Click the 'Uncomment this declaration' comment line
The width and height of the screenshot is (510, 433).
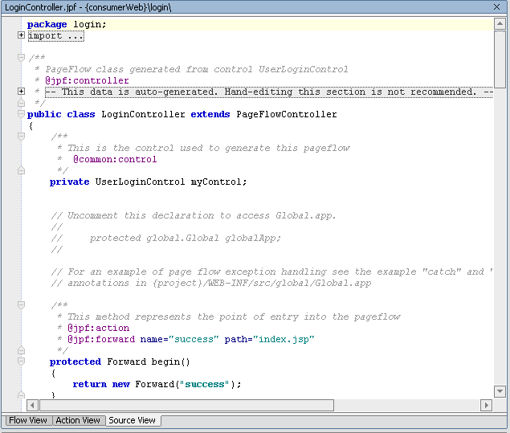[x=194, y=215]
